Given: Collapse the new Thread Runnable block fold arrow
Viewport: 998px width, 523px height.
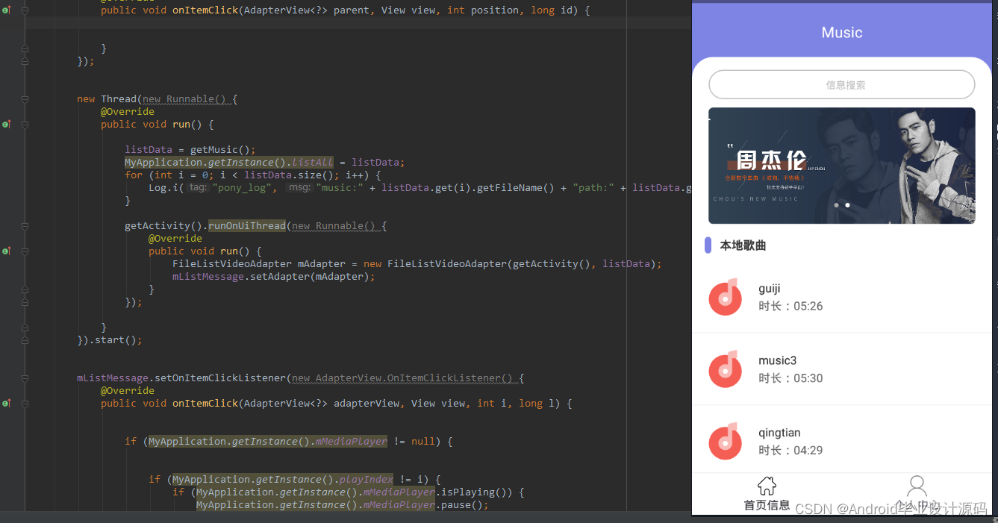Looking at the screenshot, I should pos(25,98).
